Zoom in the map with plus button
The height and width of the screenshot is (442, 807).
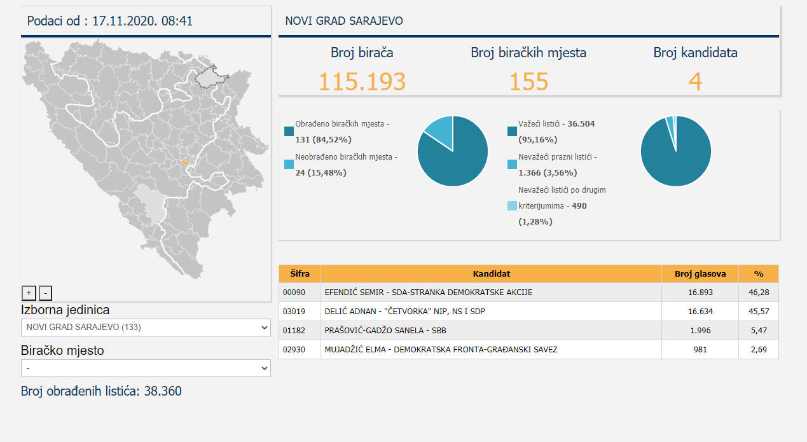click(x=29, y=293)
